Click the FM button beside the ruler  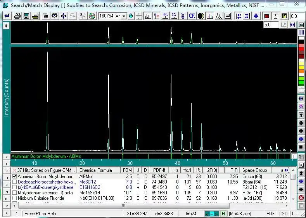tap(301, 157)
